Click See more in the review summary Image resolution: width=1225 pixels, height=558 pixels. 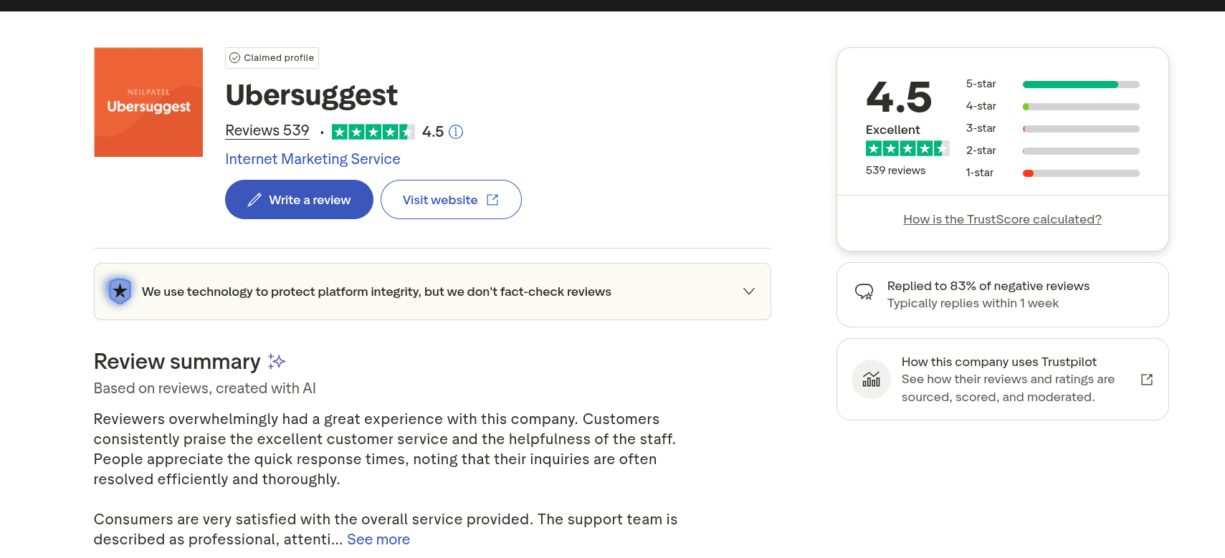pyautogui.click(x=378, y=539)
